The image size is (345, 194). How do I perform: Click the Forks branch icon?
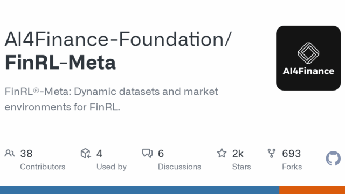coord(272,153)
